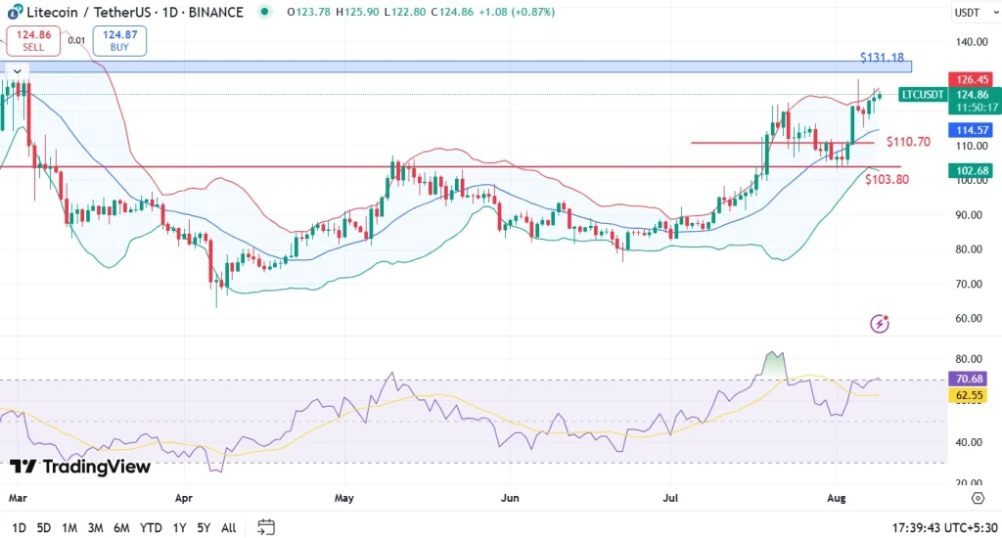Open chart settings target icon bottom right
1002x538 pixels.
click(x=978, y=498)
